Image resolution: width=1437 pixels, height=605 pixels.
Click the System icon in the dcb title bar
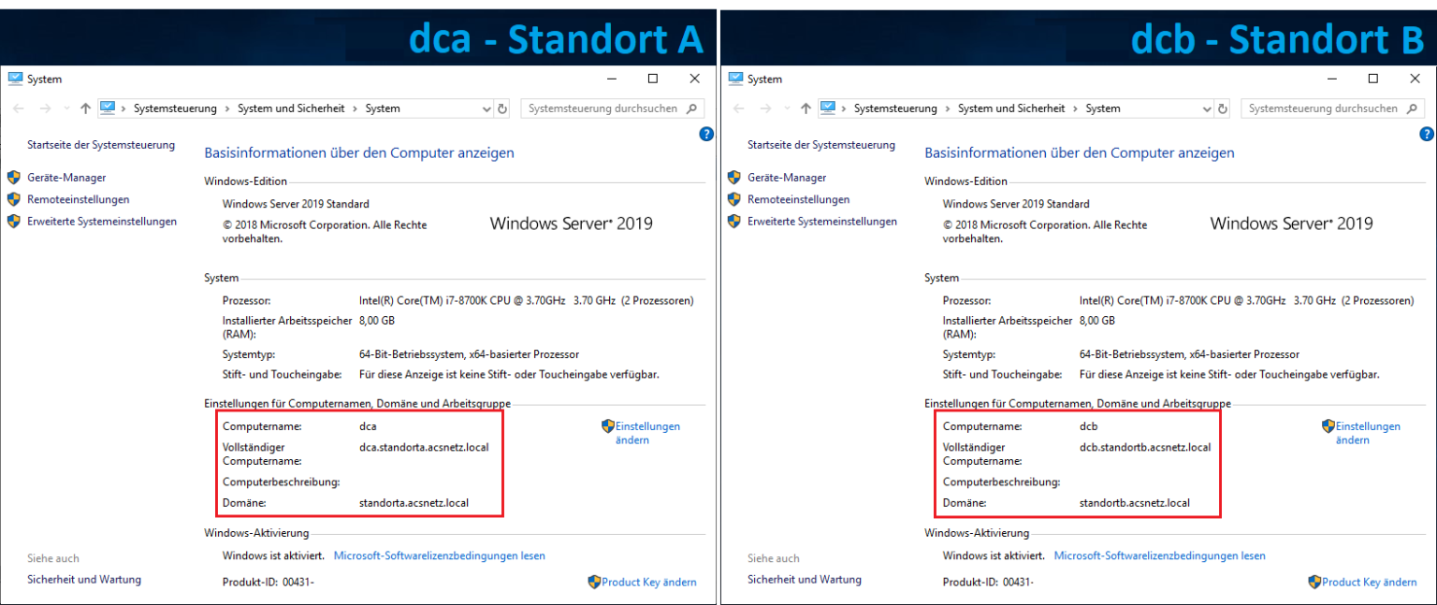(734, 79)
